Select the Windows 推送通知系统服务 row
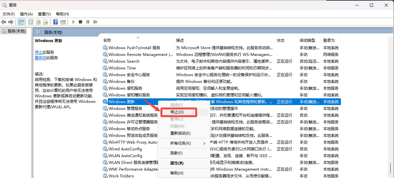394x178 pixels. (221, 115)
